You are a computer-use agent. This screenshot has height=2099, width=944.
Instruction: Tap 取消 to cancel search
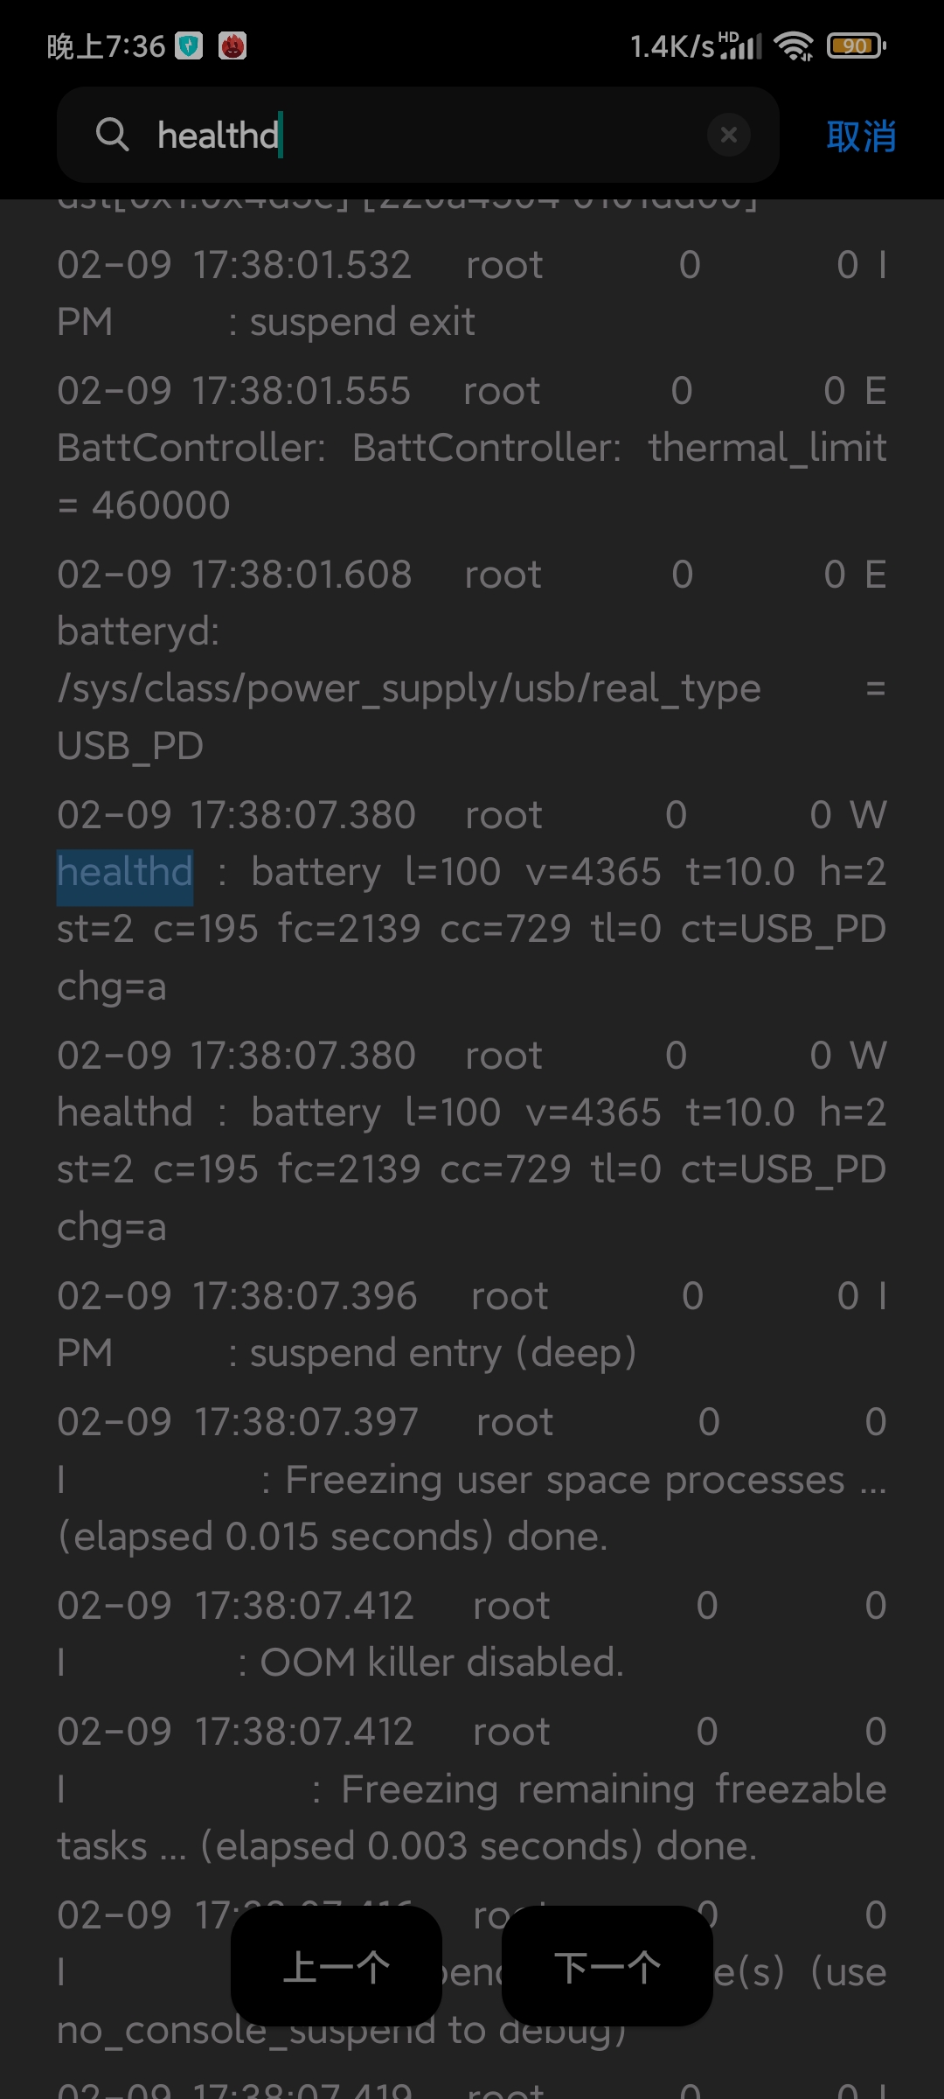861,136
